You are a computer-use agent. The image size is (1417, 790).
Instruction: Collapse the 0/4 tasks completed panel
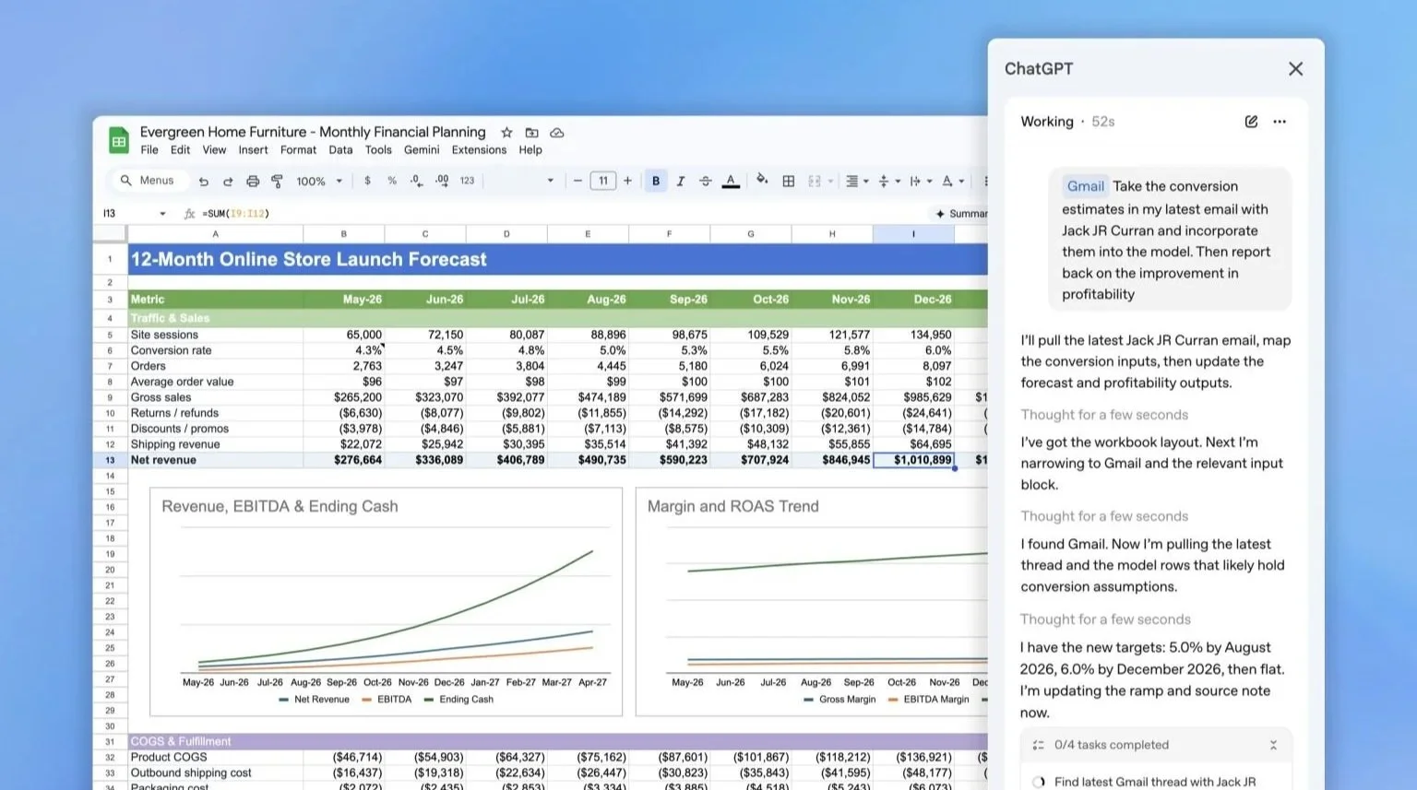pos(1274,745)
